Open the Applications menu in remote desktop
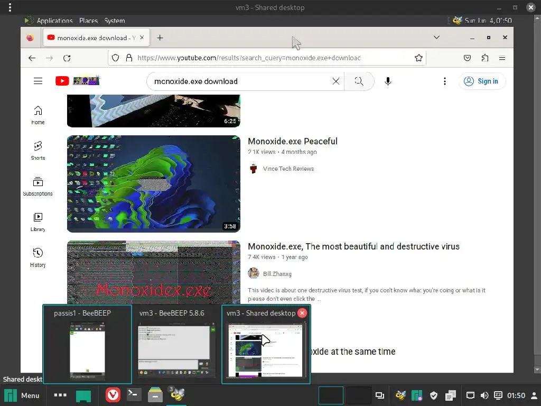The width and height of the screenshot is (541, 406). point(54,21)
